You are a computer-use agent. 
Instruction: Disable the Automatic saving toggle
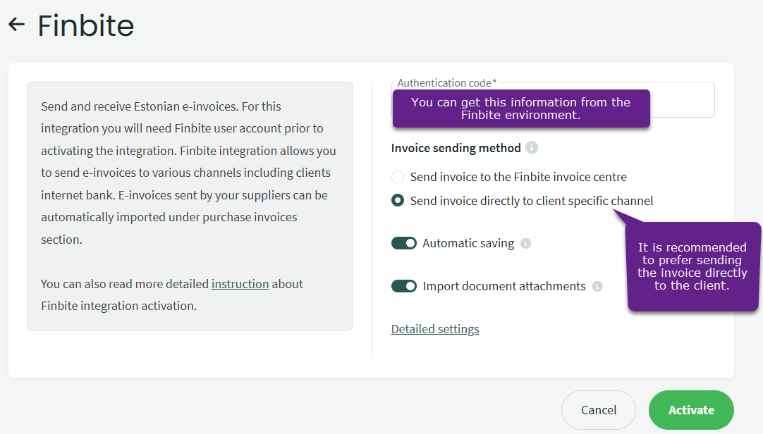tap(404, 243)
